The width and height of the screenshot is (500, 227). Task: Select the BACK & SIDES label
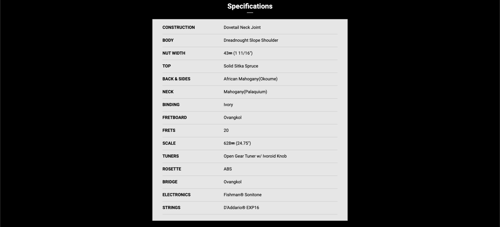[x=176, y=79]
